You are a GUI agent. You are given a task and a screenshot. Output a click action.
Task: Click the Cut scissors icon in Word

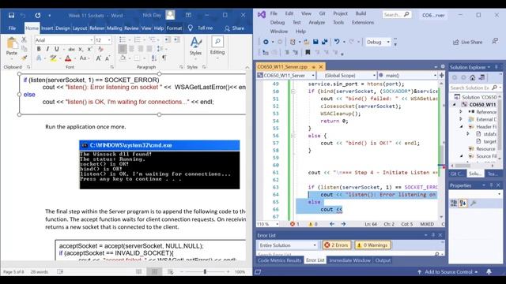pyautogui.click(x=24, y=39)
